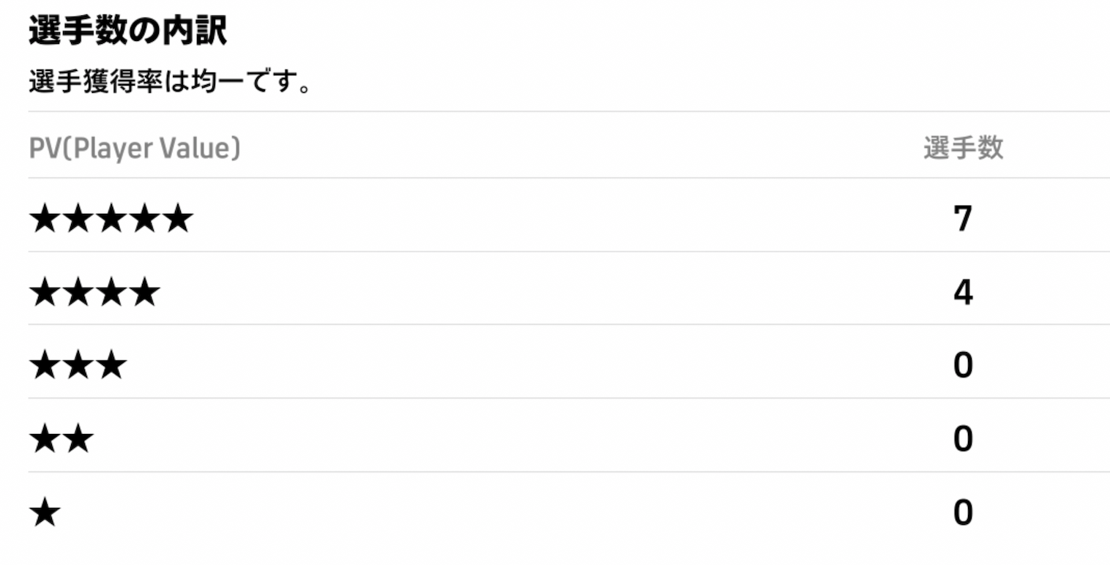Click the 0 count in the two-star row

[962, 439]
